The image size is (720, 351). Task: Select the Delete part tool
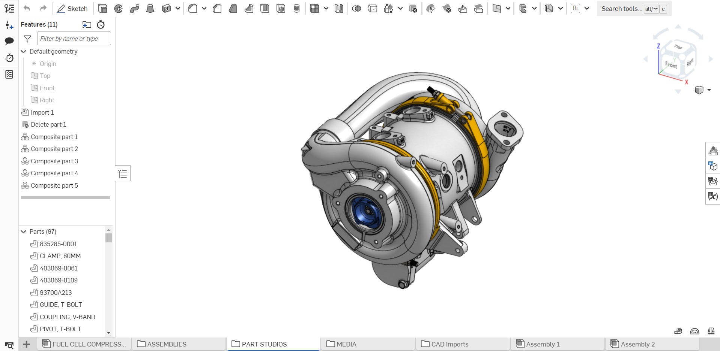[413, 9]
